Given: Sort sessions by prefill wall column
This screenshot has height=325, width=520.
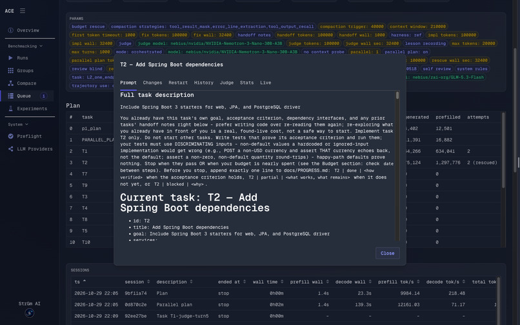Looking at the screenshot, I should click(x=310, y=282).
